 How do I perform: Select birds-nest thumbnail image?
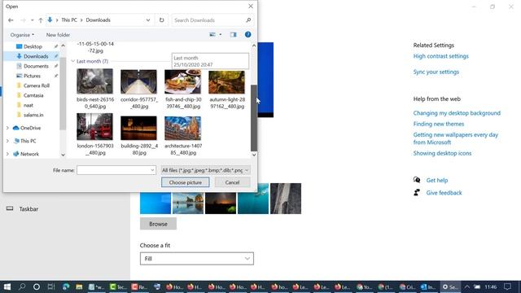coord(94,81)
